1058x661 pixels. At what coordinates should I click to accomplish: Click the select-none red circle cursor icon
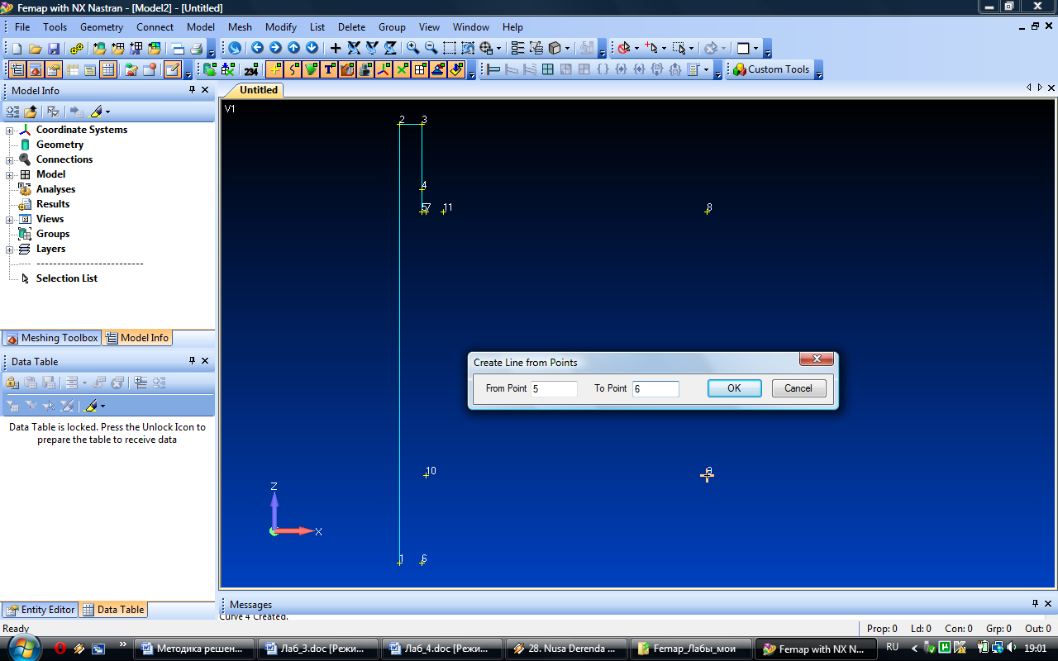point(624,49)
